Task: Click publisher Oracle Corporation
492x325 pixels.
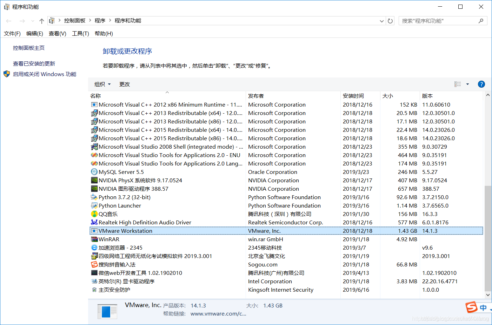Action: click(273, 172)
